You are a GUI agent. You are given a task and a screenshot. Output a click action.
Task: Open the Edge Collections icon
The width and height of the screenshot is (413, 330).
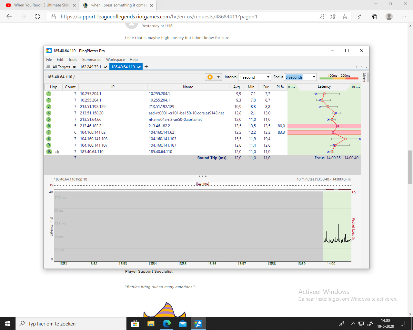[374, 16]
